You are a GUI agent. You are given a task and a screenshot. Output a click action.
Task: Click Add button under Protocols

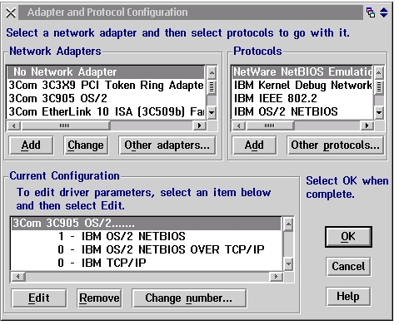(254, 145)
